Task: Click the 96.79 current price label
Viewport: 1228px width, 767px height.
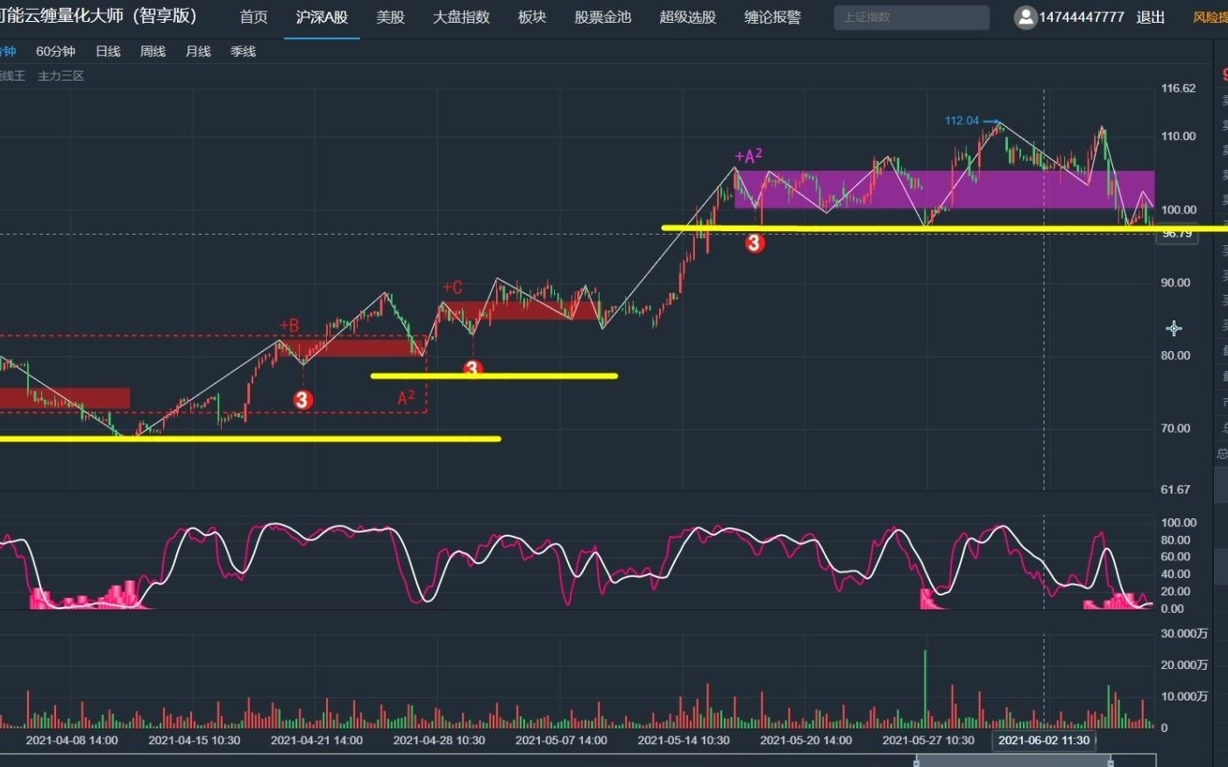Action: (1177, 234)
